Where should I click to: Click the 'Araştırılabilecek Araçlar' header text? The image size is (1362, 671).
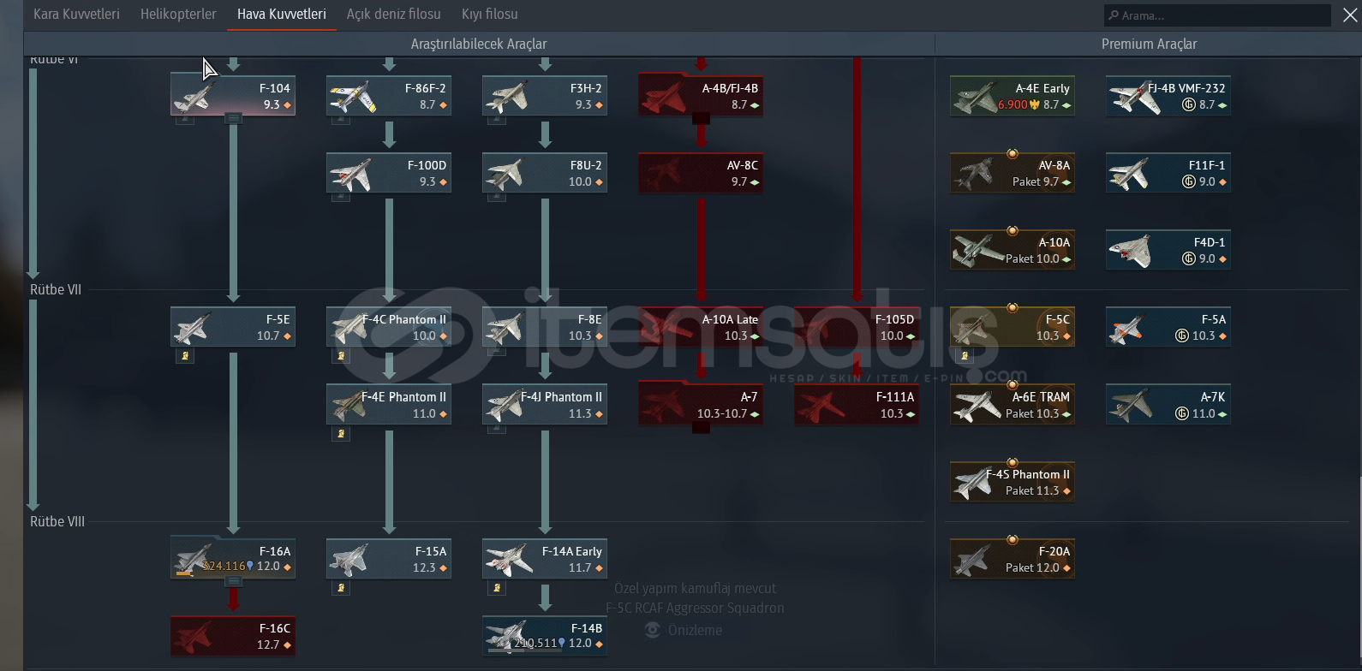(479, 44)
